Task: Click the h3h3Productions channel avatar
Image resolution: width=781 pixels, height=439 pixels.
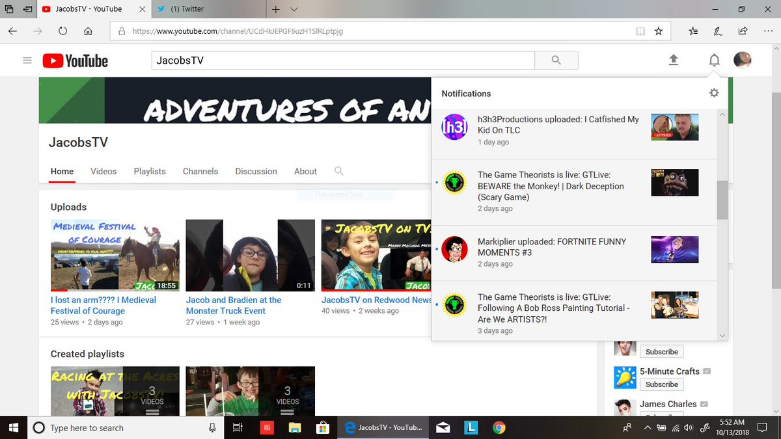Action: click(454, 127)
